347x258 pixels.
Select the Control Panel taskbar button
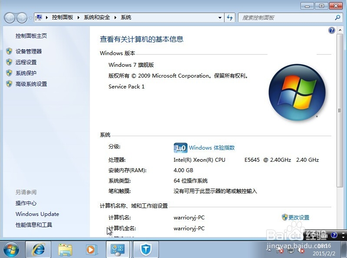pyautogui.click(x=118, y=250)
